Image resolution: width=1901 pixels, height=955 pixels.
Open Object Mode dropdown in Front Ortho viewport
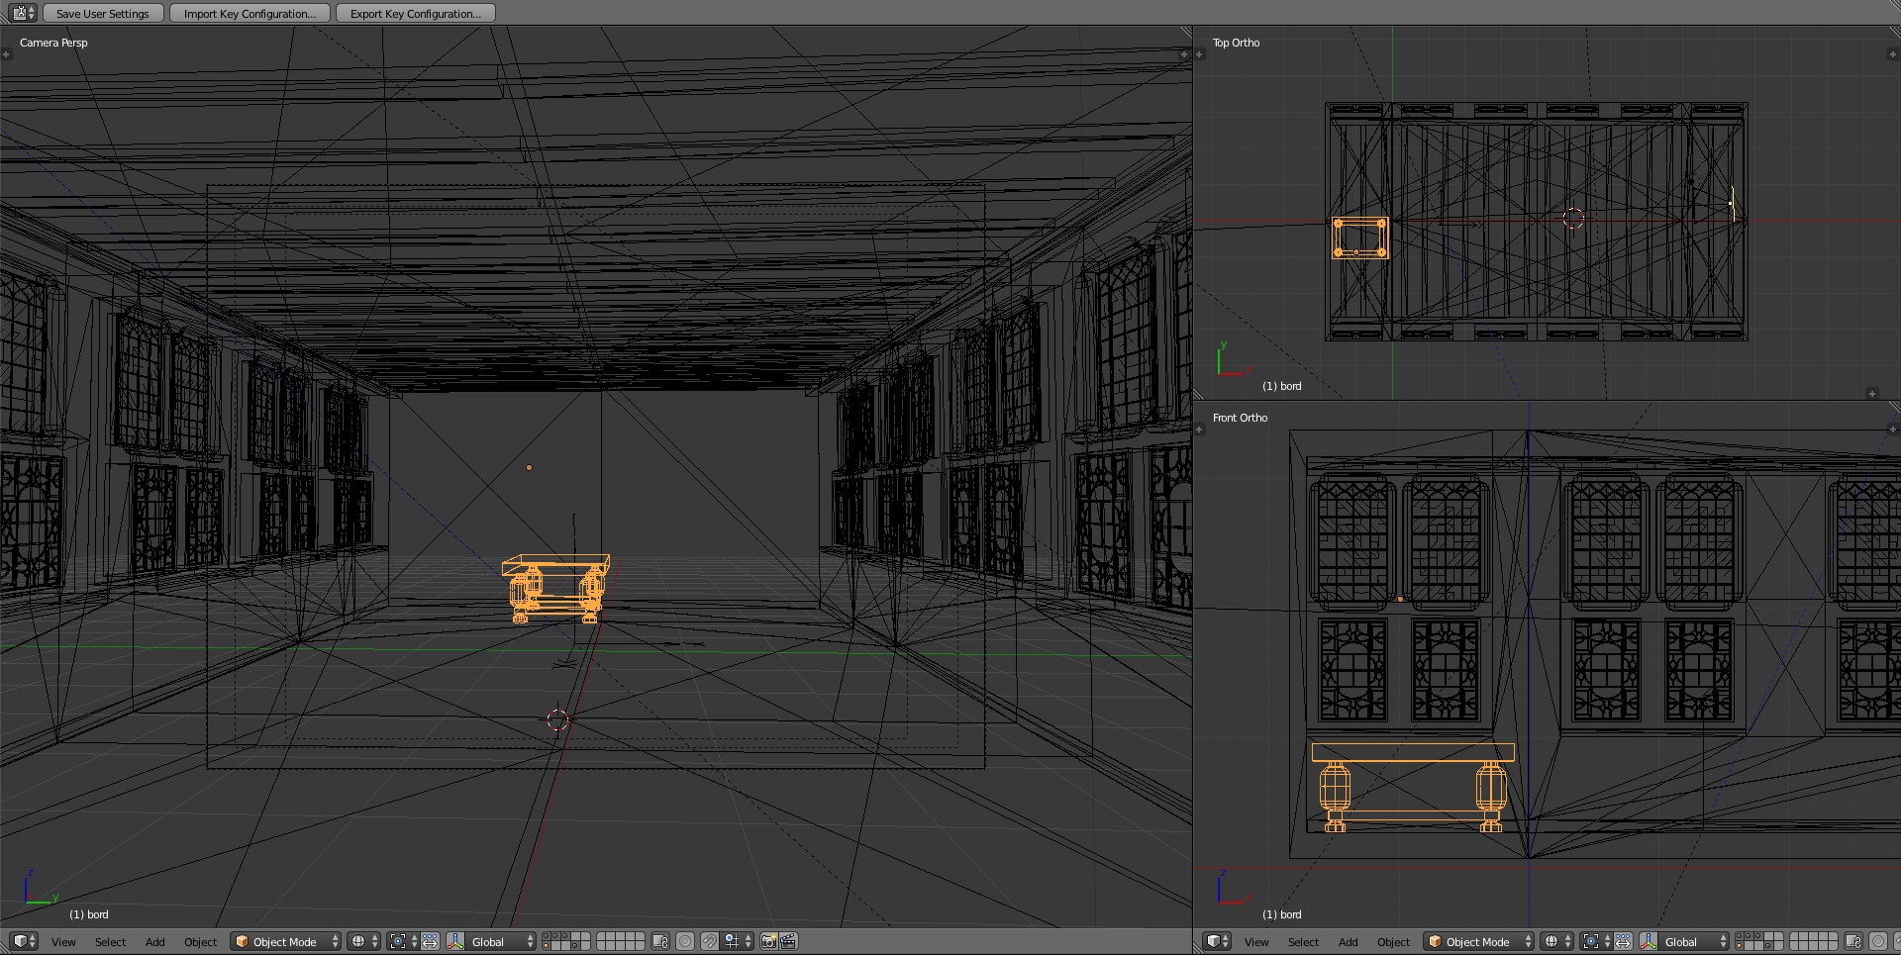pyautogui.click(x=1479, y=941)
